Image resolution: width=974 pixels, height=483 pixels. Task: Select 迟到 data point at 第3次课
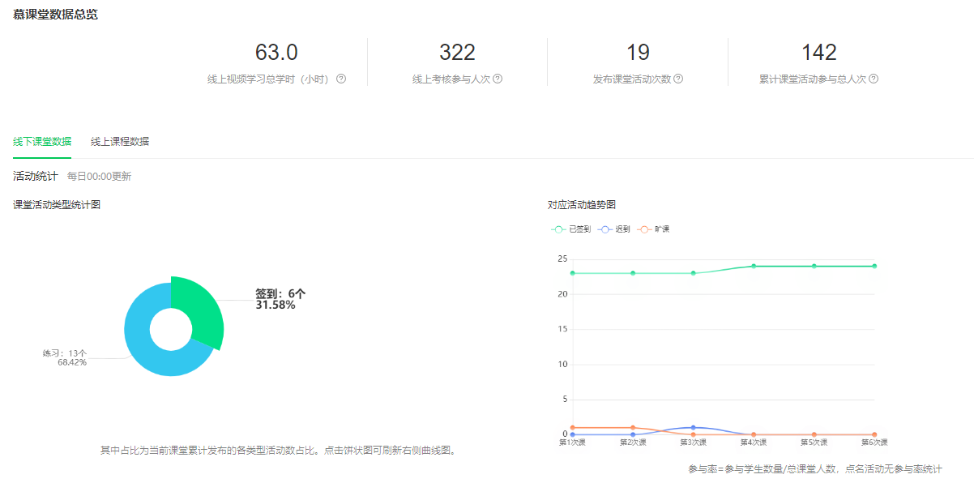pos(693,427)
